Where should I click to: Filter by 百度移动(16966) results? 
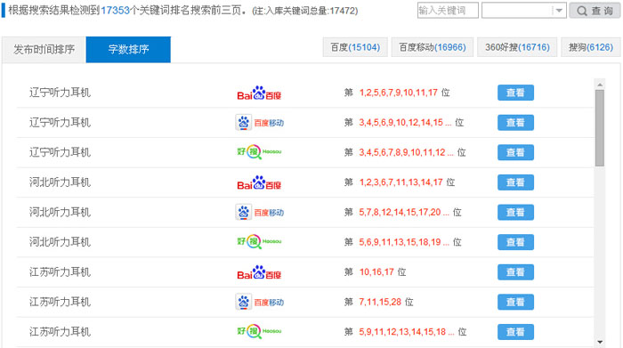pos(433,48)
